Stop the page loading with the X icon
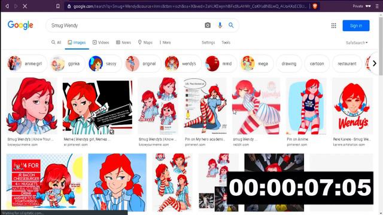 pos(25,6)
